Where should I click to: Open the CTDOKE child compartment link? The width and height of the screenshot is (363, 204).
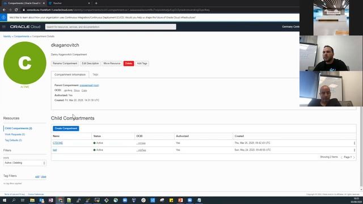coord(58,143)
